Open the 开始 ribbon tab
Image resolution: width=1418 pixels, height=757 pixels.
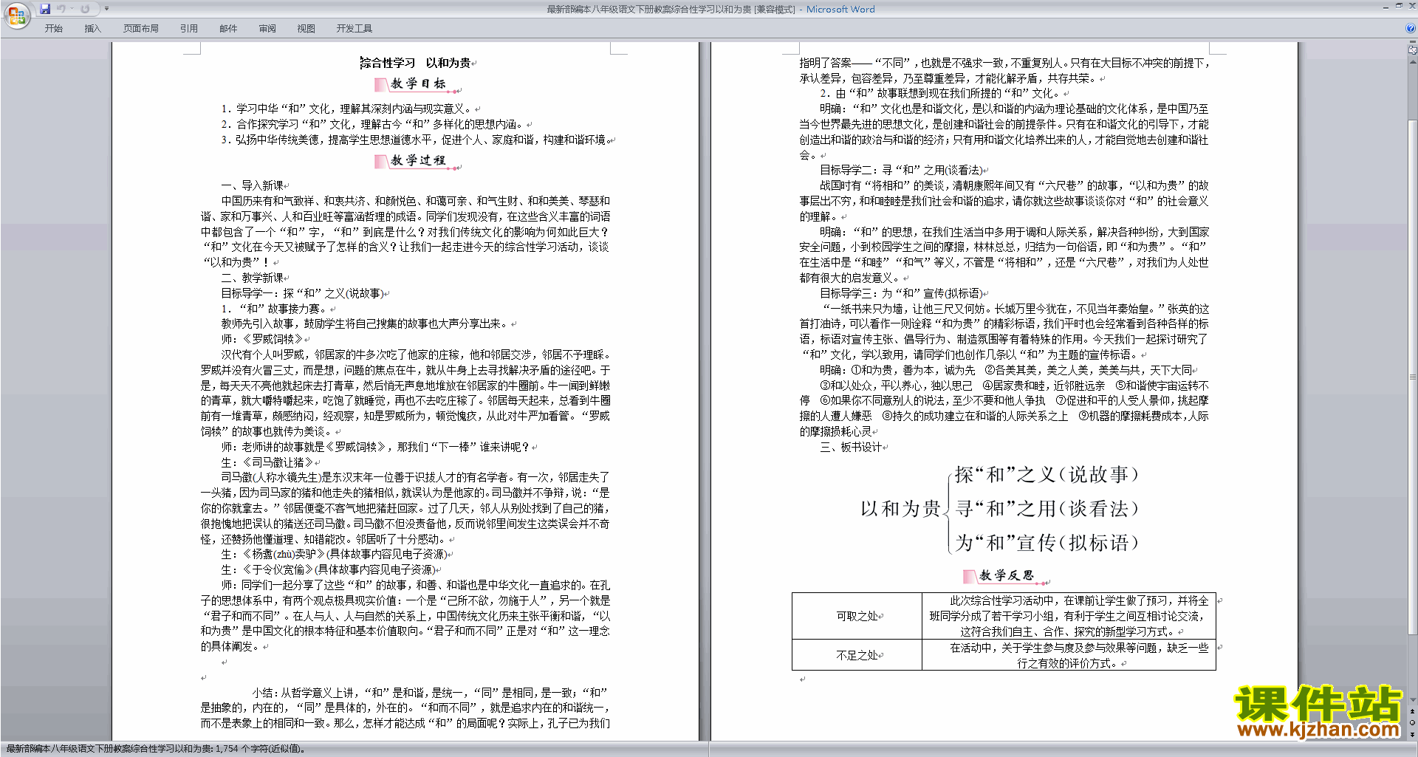point(54,28)
